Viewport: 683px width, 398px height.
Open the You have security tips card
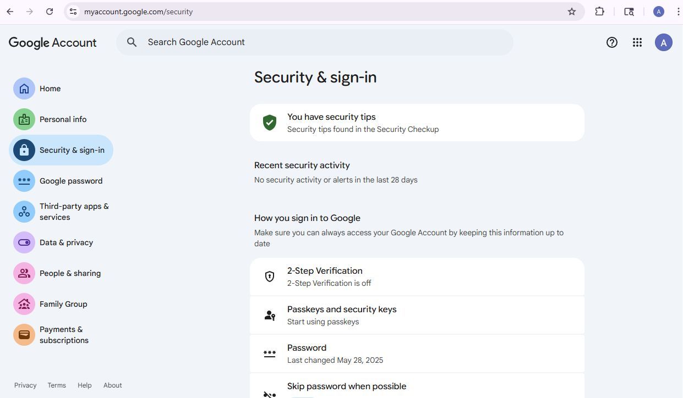[417, 123]
